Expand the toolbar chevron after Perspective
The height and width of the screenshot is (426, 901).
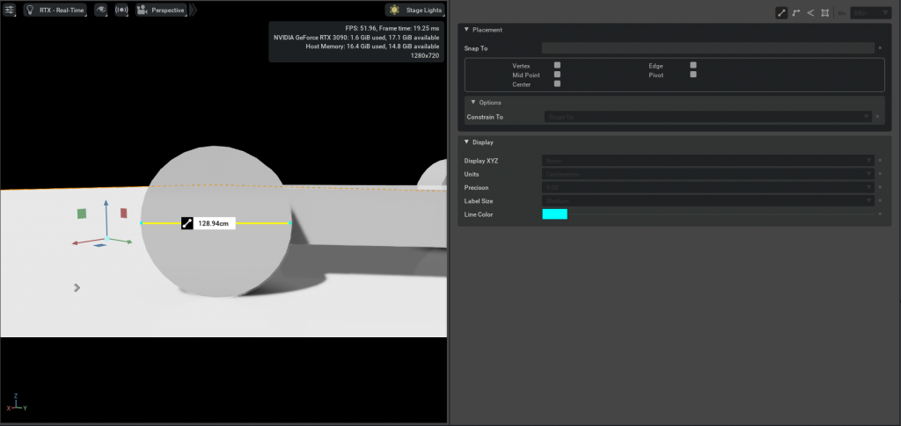[x=193, y=10]
